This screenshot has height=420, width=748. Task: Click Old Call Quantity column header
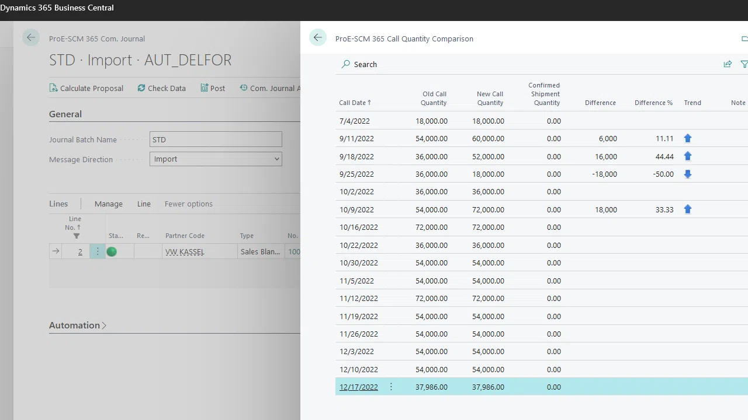[434, 98]
